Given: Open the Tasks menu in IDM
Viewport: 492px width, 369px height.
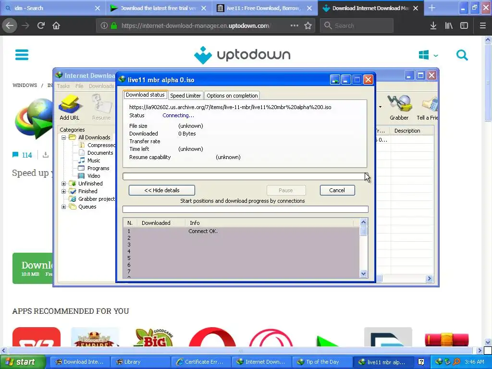Looking at the screenshot, I should coord(63,86).
